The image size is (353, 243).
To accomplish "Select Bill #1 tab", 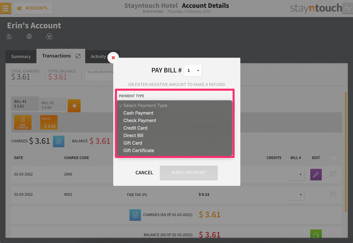I will click(25, 103).
